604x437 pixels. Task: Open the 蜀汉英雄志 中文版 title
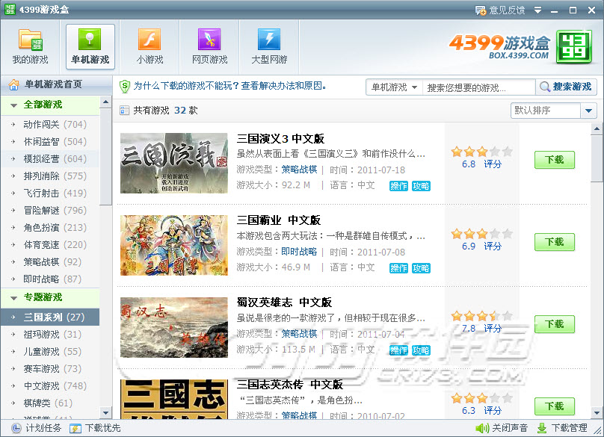[x=284, y=303]
